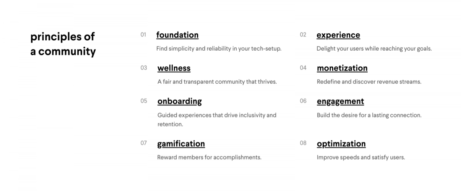Click 'Improve speeds and satisfy users' text

pyautogui.click(x=361, y=157)
